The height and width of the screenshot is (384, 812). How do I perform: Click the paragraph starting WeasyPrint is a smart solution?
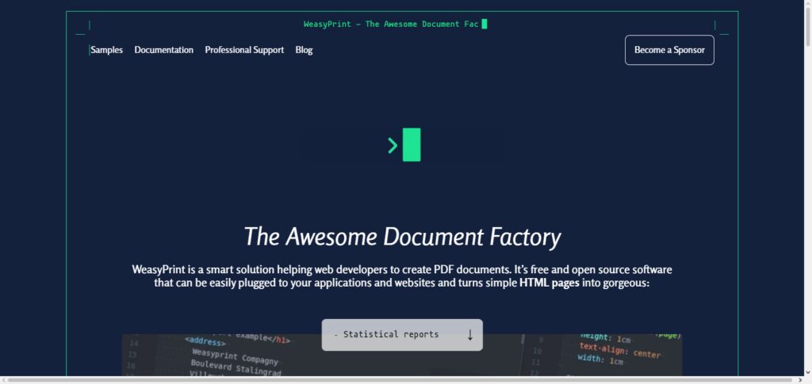[x=402, y=276]
